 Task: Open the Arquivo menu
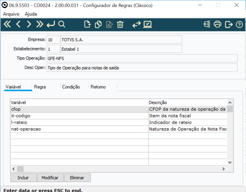[11, 14]
